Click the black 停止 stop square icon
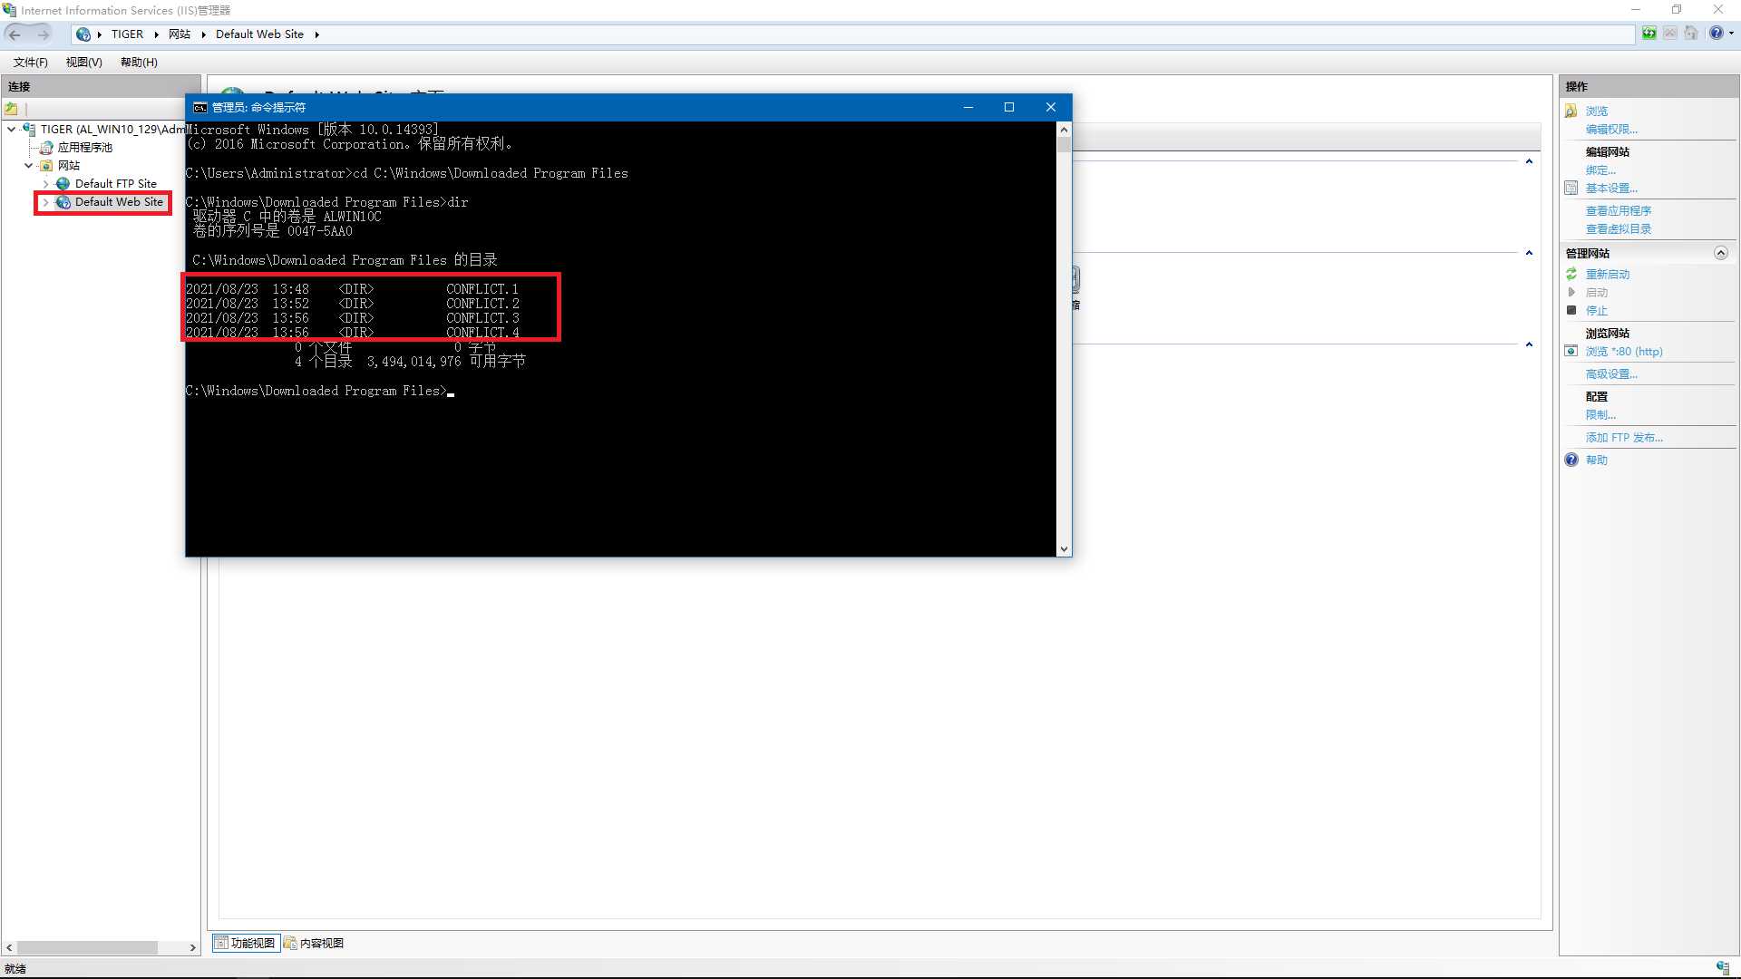 [1571, 310]
